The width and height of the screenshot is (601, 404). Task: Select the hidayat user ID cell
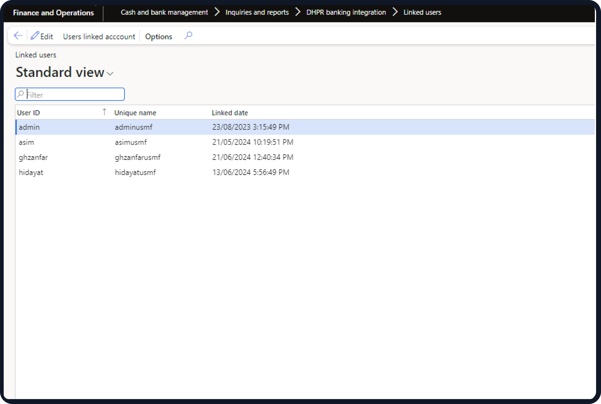31,172
